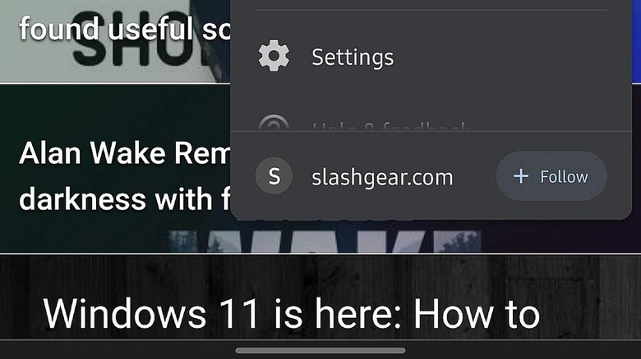Select the Settings menu label
Image resolution: width=641 pixels, height=359 pixels.
[353, 57]
